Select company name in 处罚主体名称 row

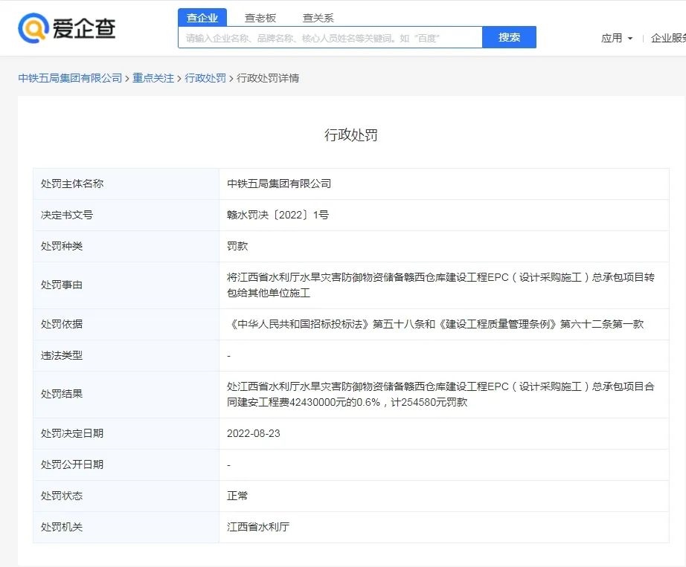click(x=279, y=184)
